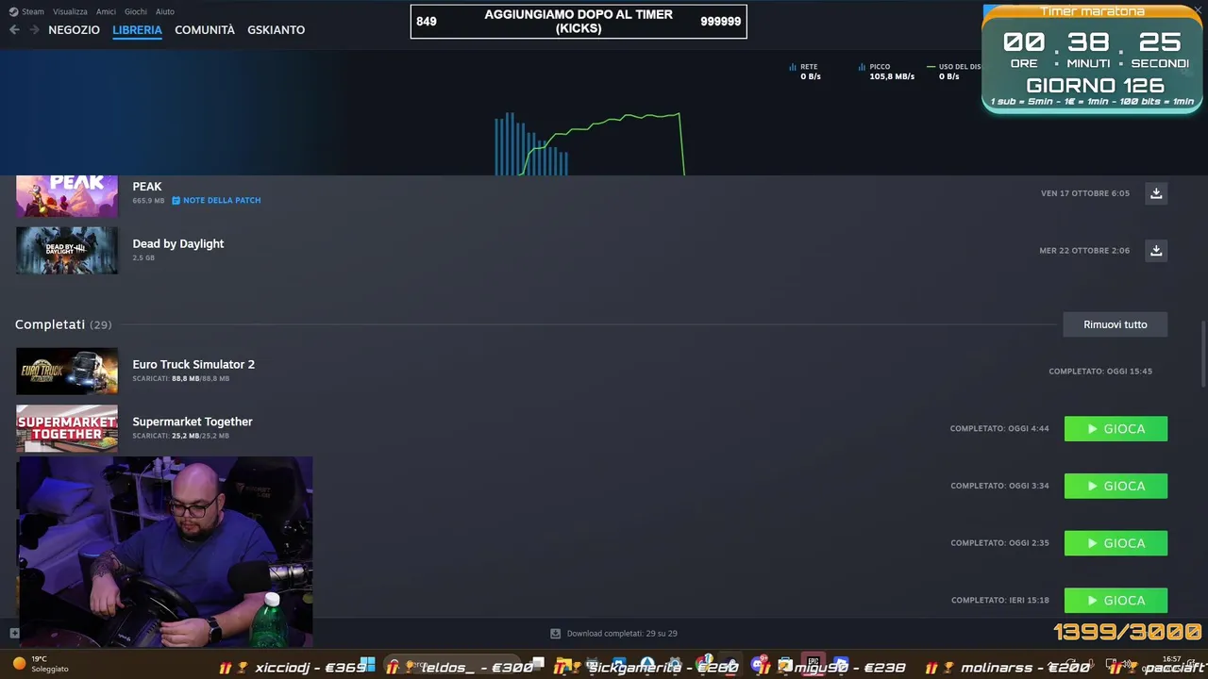Click the Dead by Daylight title
The width and height of the screenshot is (1208, 679).
click(x=178, y=243)
